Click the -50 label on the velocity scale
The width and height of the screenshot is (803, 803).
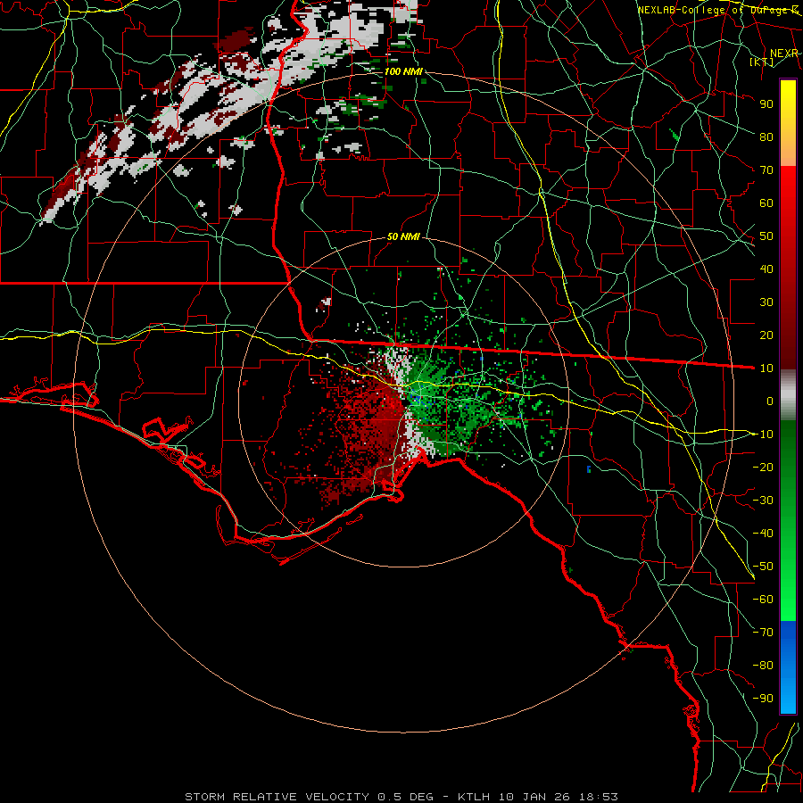point(763,567)
